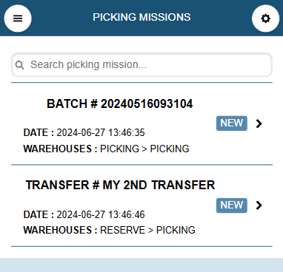The width and height of the screenshot is (283, 272).
Task: Open the TRANSFER # MY 2ND TRANSFER title
Action: (120, 185)
